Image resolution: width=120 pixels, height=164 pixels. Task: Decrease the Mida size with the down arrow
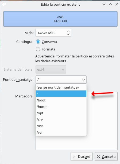pyautogui.click(x=68, y=34)
